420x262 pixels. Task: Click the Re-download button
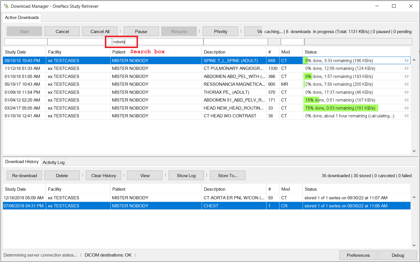pyautogui.click(x=24, y=175)
